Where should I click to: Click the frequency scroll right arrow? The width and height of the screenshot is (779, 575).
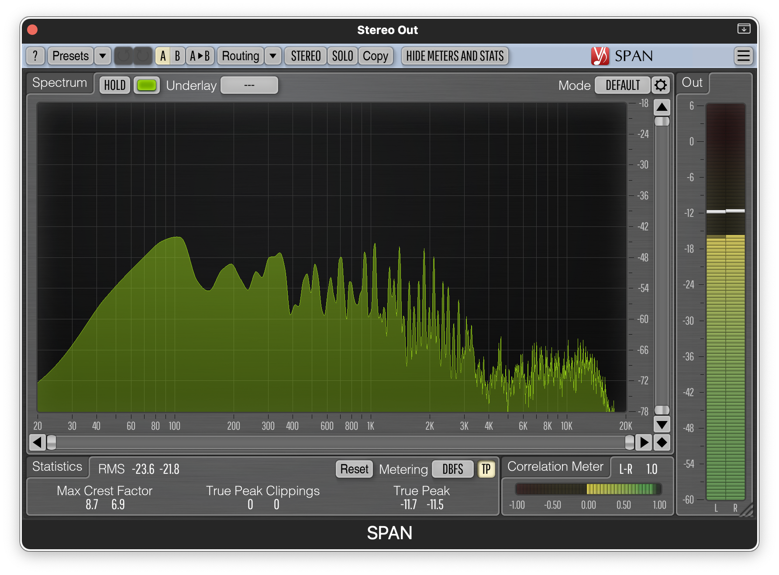[x=644, y=442]
